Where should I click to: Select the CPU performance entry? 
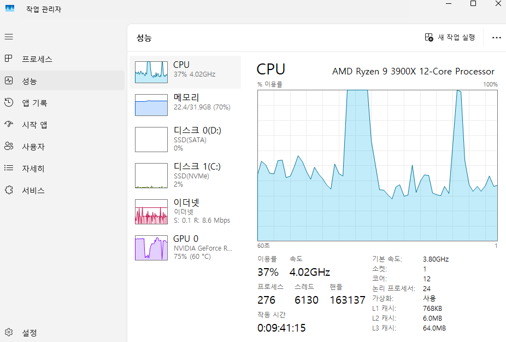click(185, 72)
